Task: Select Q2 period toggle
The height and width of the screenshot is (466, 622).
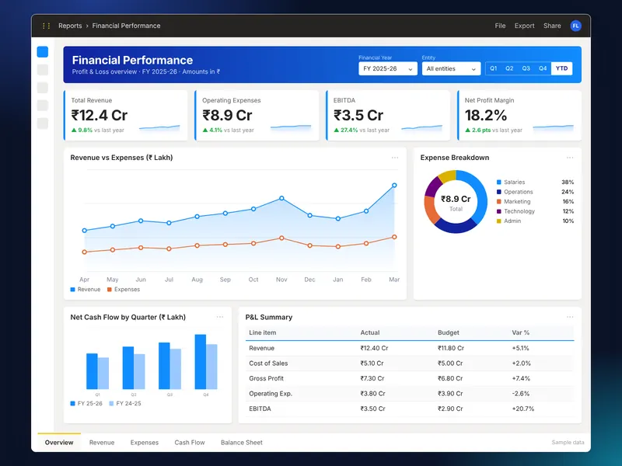Action: click(509, 68)
